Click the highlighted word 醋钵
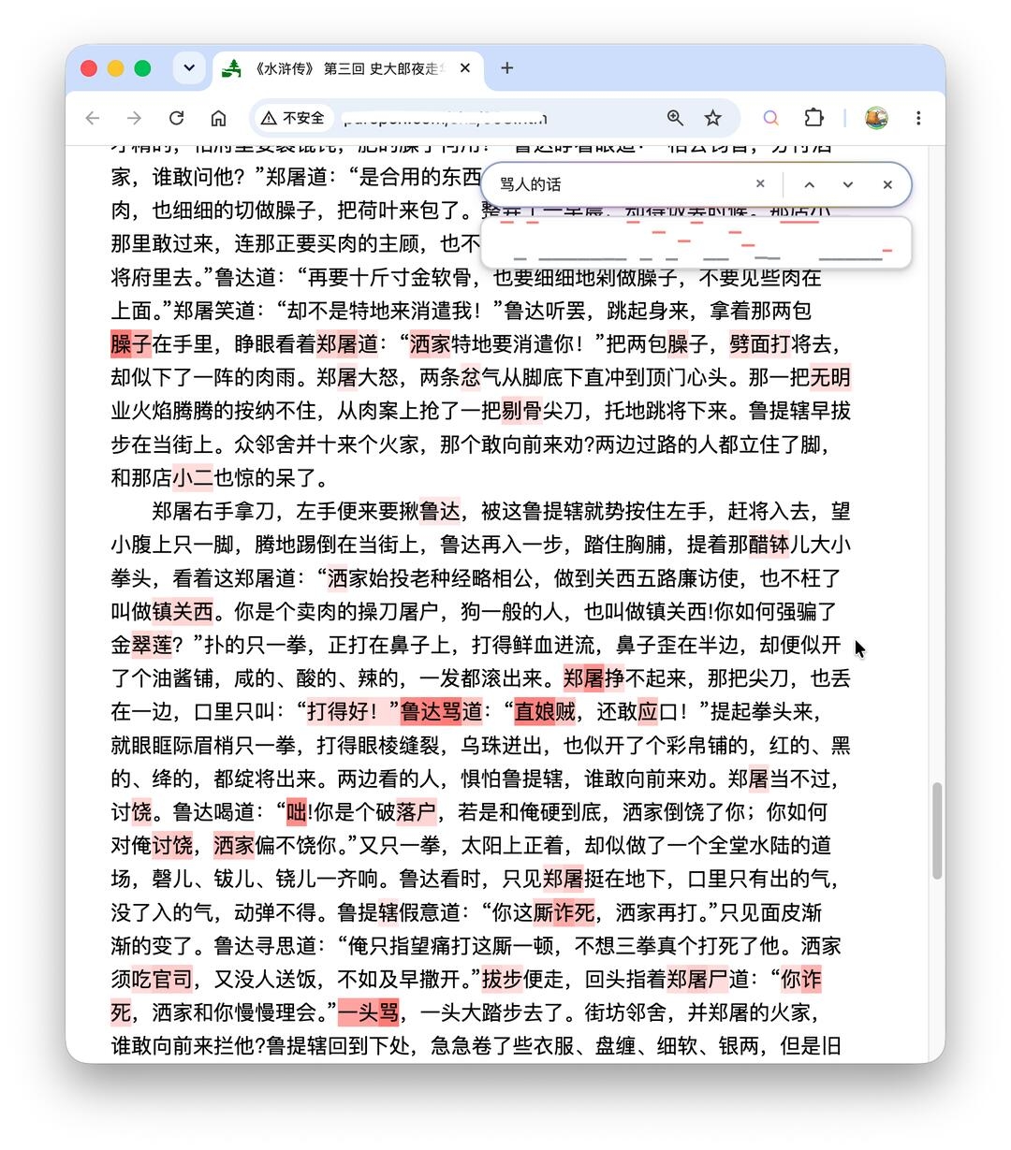This screenshot has width=1011, height=1150. point(770,545)
